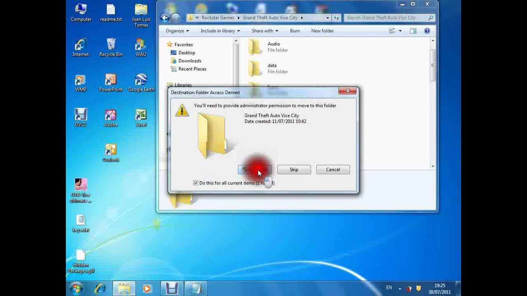This screenshot has height=296, width=527.
Task: Select Favorites in the navigation pane
Action: [x=184, y=44]
